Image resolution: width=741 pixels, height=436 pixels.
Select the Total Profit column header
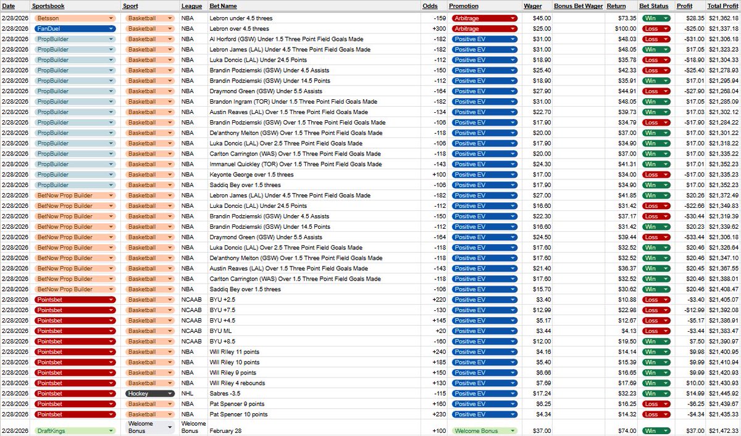723,6
